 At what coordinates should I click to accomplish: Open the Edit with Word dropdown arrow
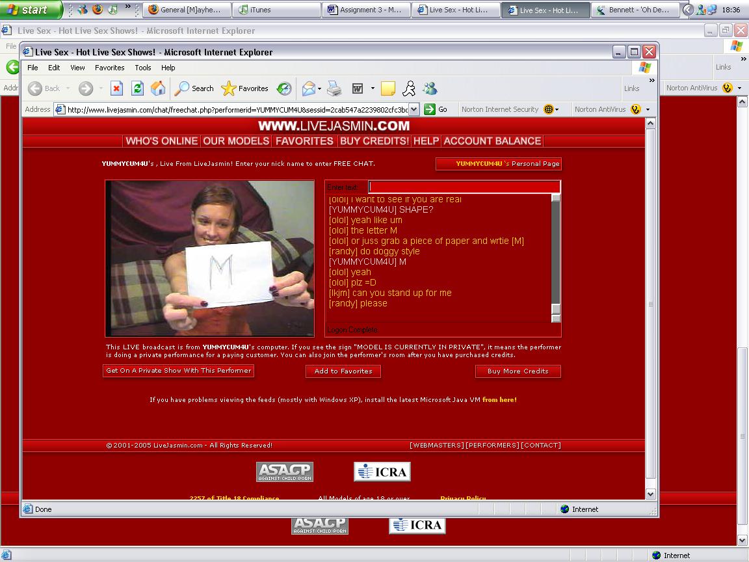coord(373,88)
